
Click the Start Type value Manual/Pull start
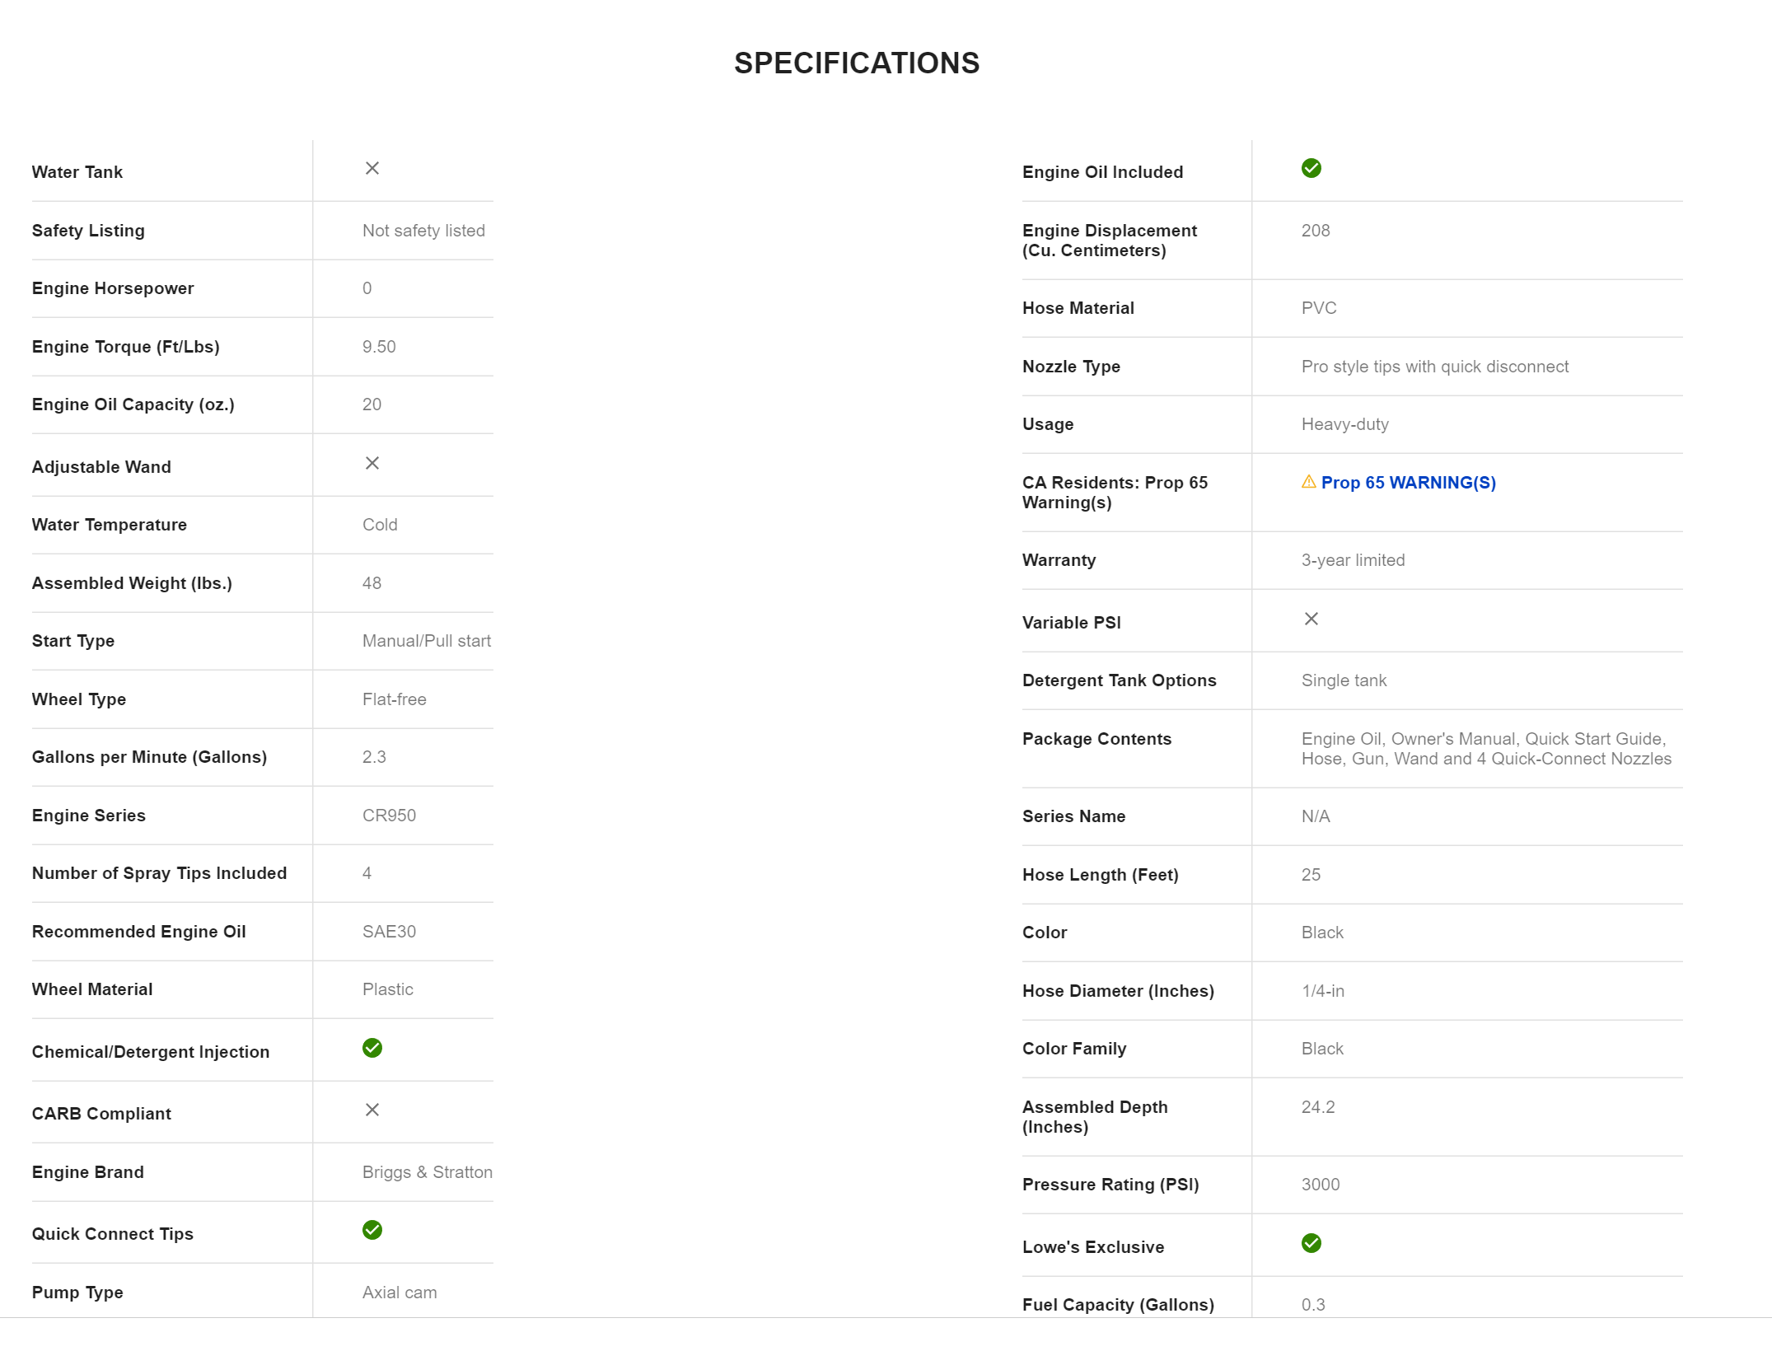426,641
